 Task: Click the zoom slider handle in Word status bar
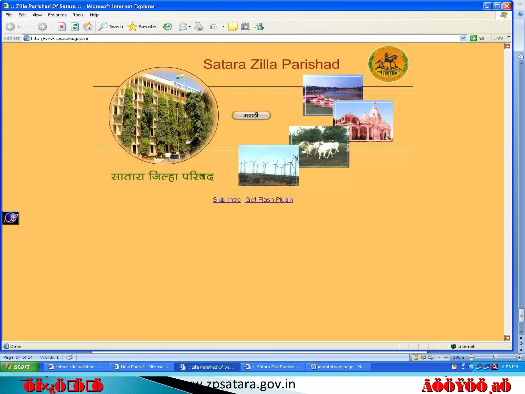tap(495, 357)
